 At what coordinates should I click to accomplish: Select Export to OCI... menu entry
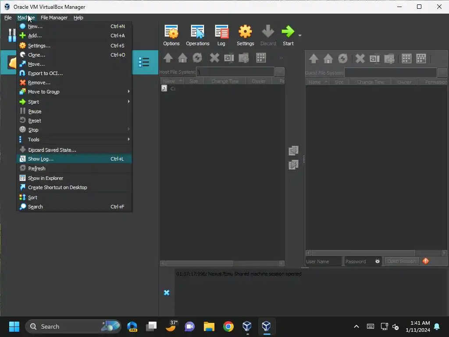tap(75, 73)
